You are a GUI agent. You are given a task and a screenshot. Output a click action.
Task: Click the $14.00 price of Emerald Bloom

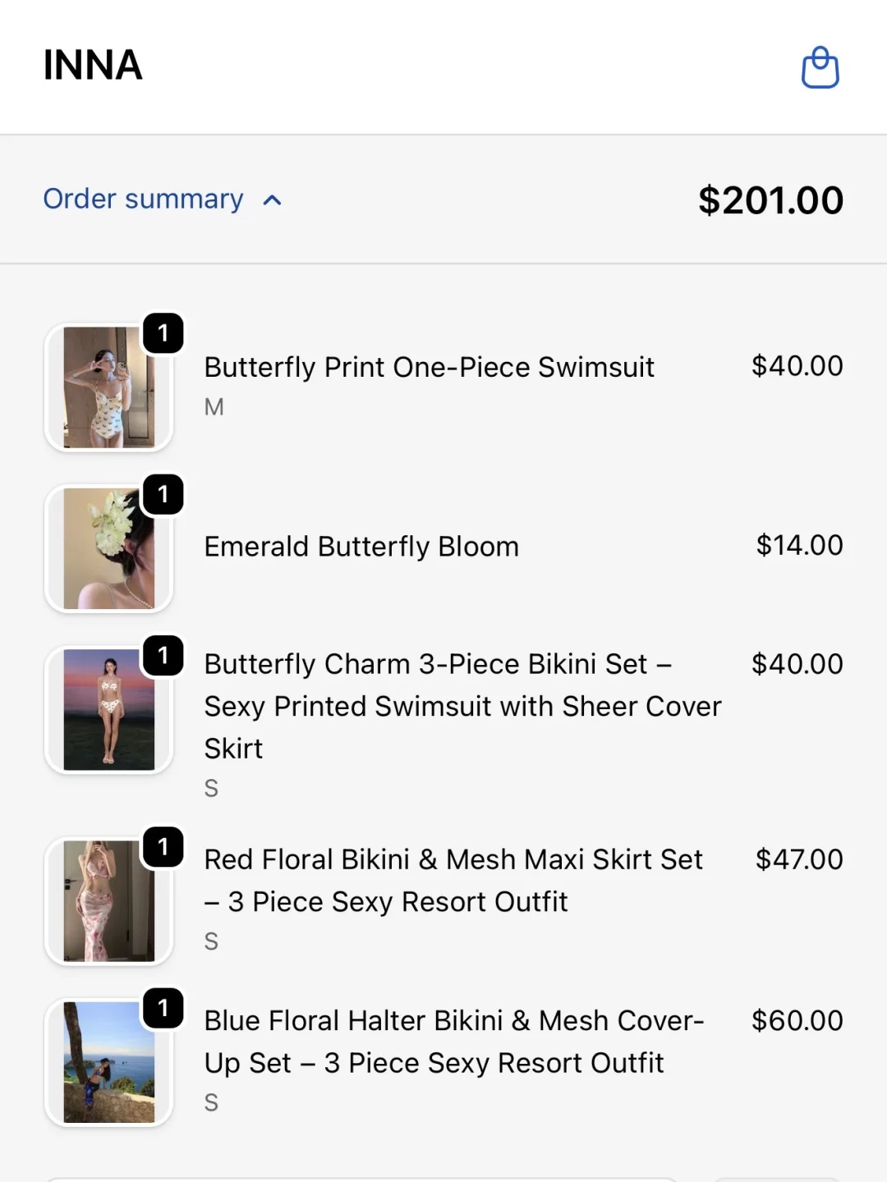tap(799, 545)
